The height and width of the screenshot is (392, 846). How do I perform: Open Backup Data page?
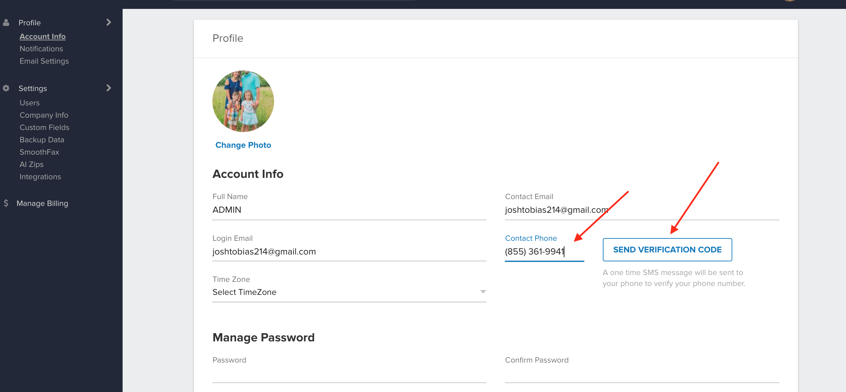click(x=42, y=140)
